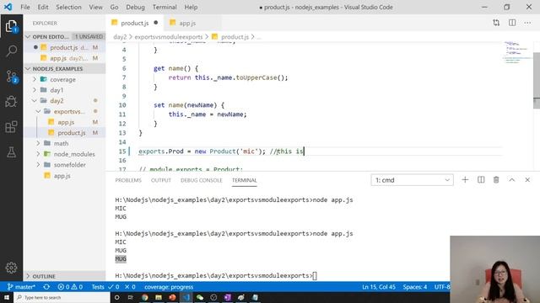The height and width of the screenshot is (303, 540).
Task: Close the terminal panel
Action: coord(527,179)
